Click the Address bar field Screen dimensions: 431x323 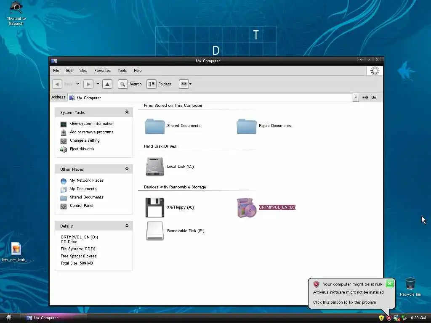tap(210, 98)
